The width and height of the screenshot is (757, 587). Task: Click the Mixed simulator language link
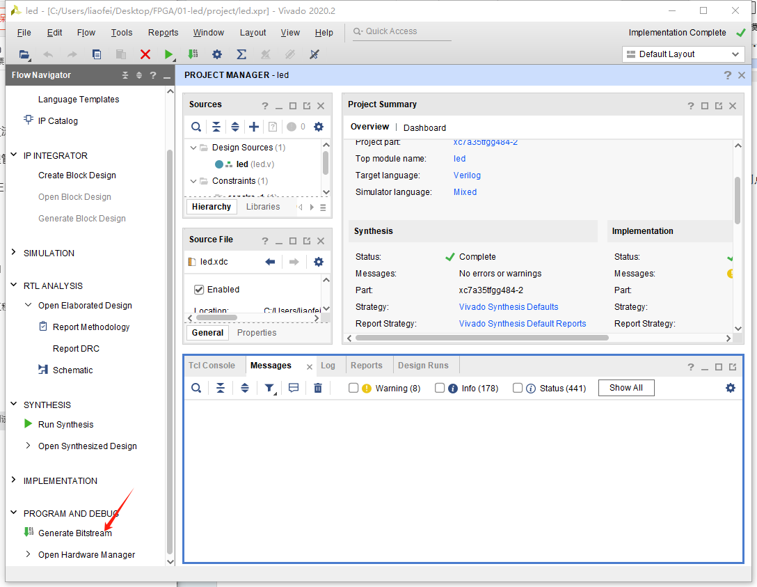pos(465,192)
